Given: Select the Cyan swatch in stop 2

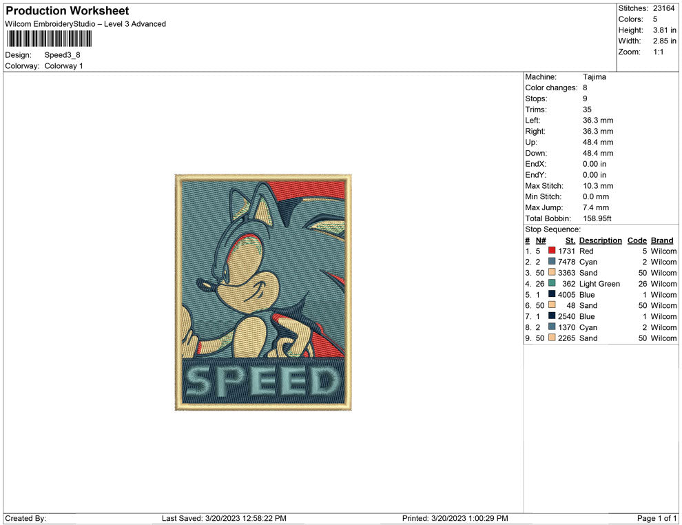Looking at the screenshot, I should tap(550, 262).
